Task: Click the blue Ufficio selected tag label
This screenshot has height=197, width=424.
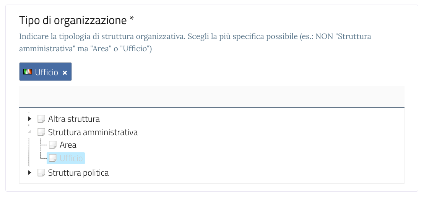Action: click(x=47, y=72)
